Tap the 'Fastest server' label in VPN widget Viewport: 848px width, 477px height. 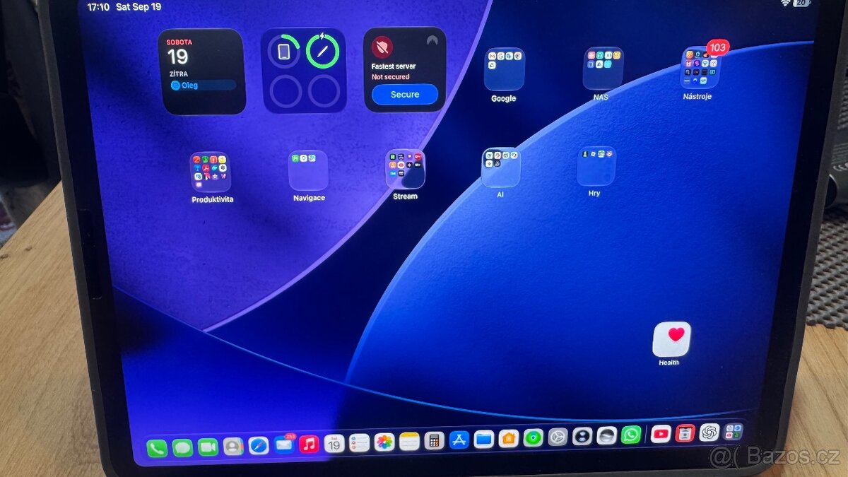(394, 66)
